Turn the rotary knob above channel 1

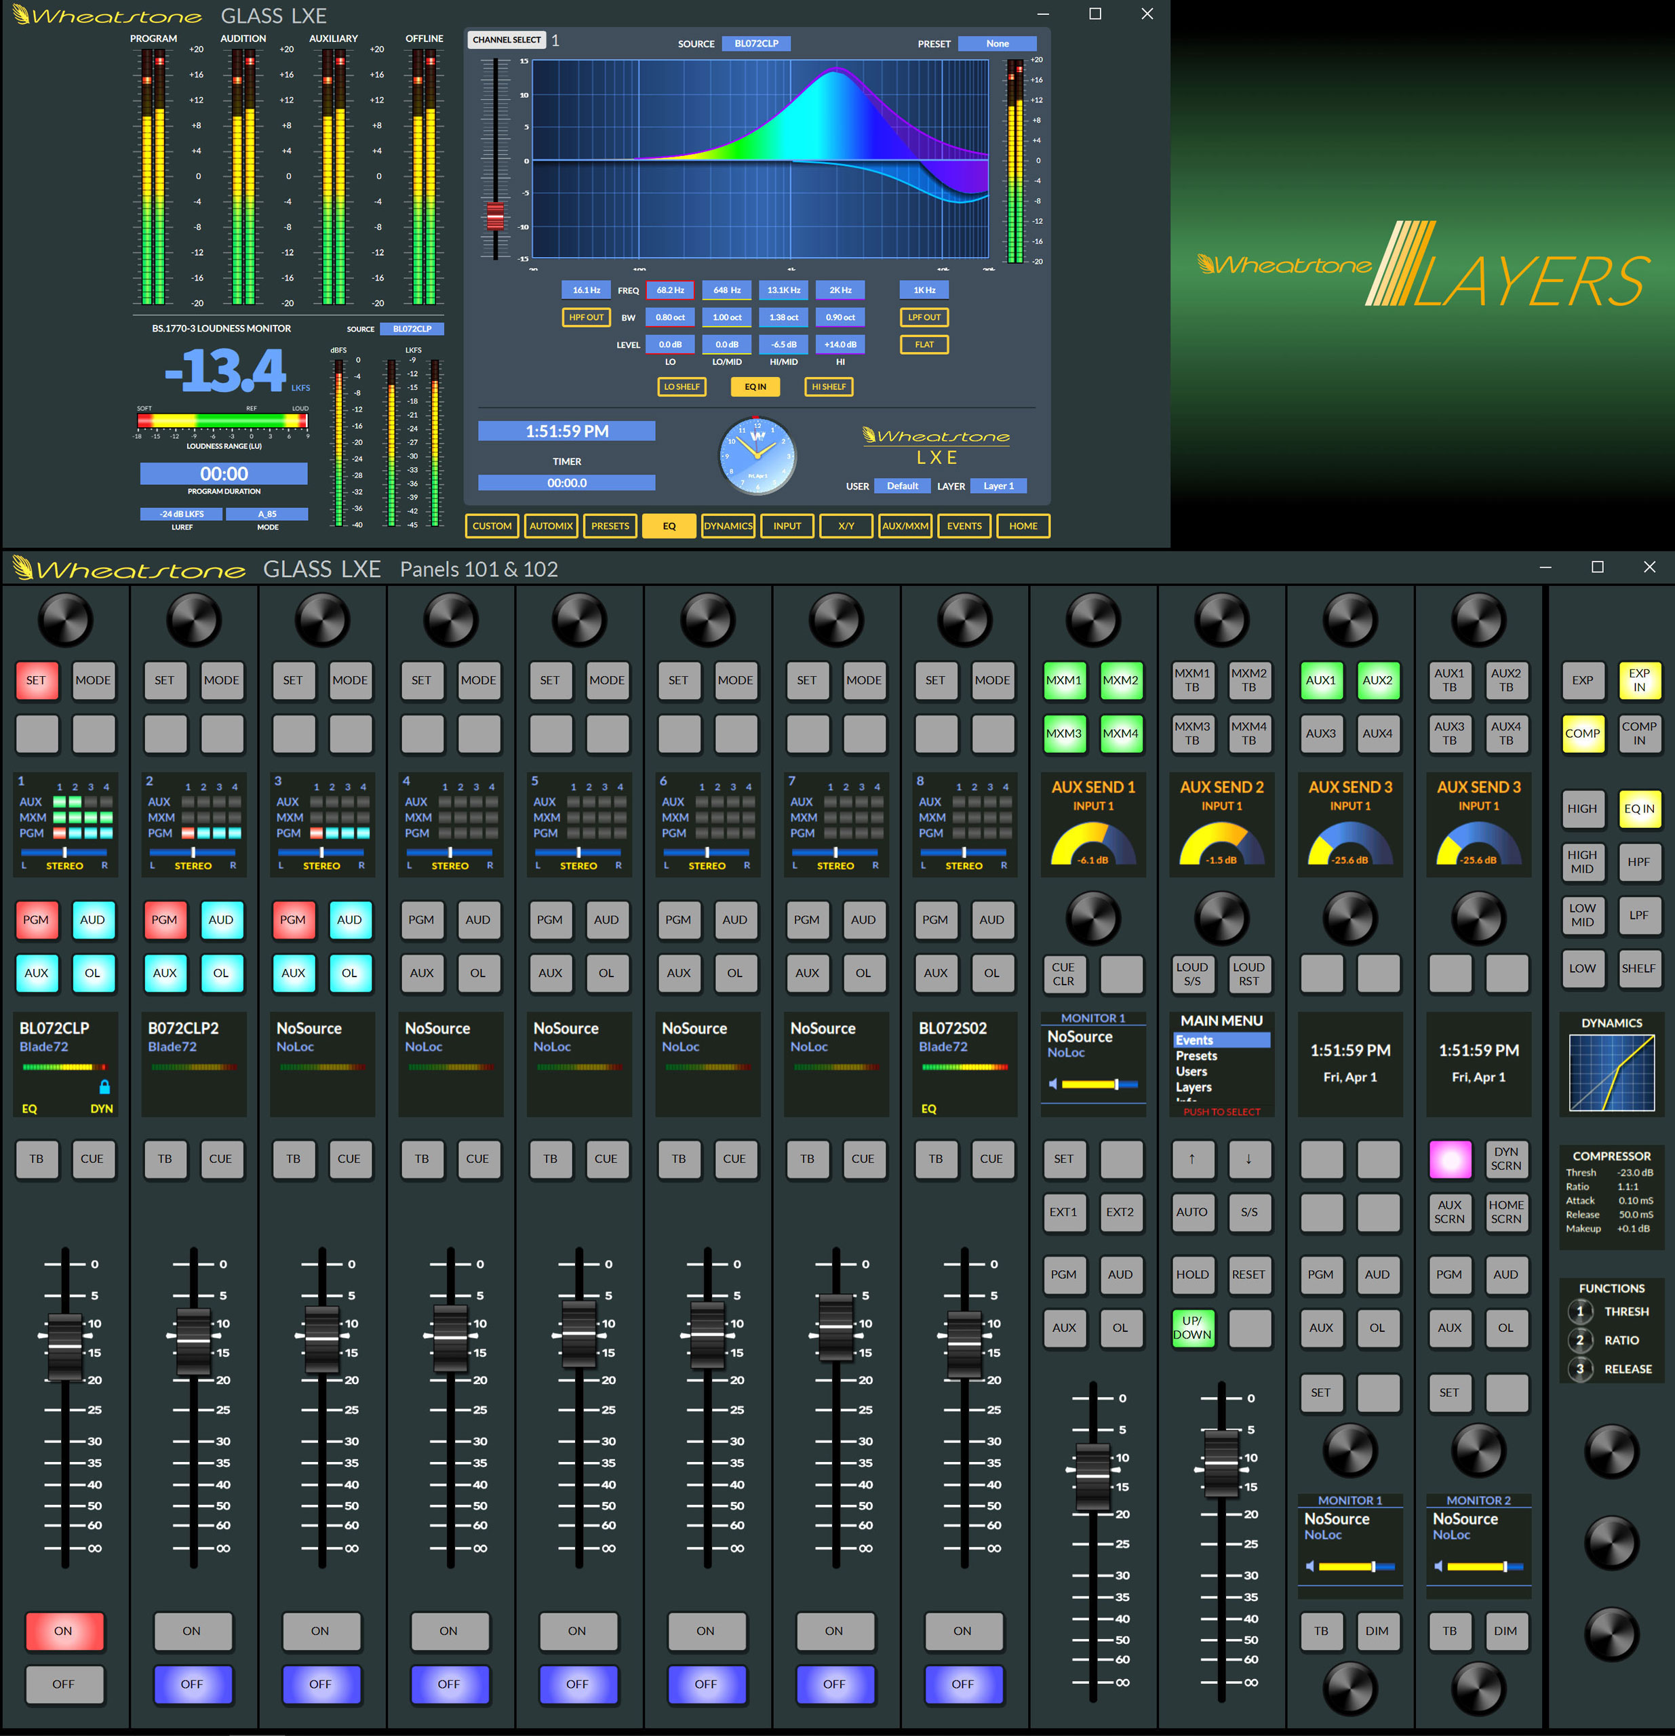(66, 619)
